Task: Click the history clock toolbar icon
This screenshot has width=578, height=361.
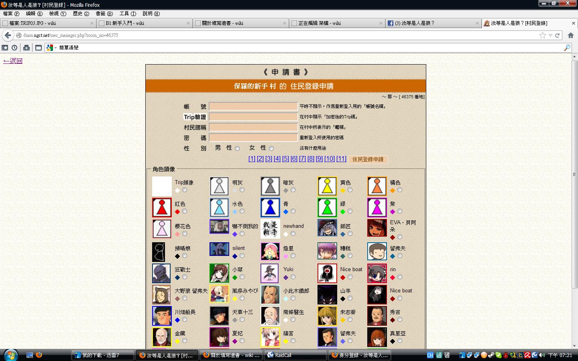Action: click(14, 48)
